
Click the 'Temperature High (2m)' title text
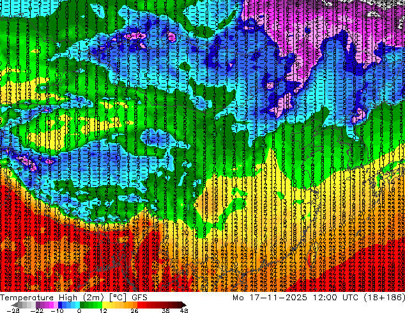tap(52, 298)
